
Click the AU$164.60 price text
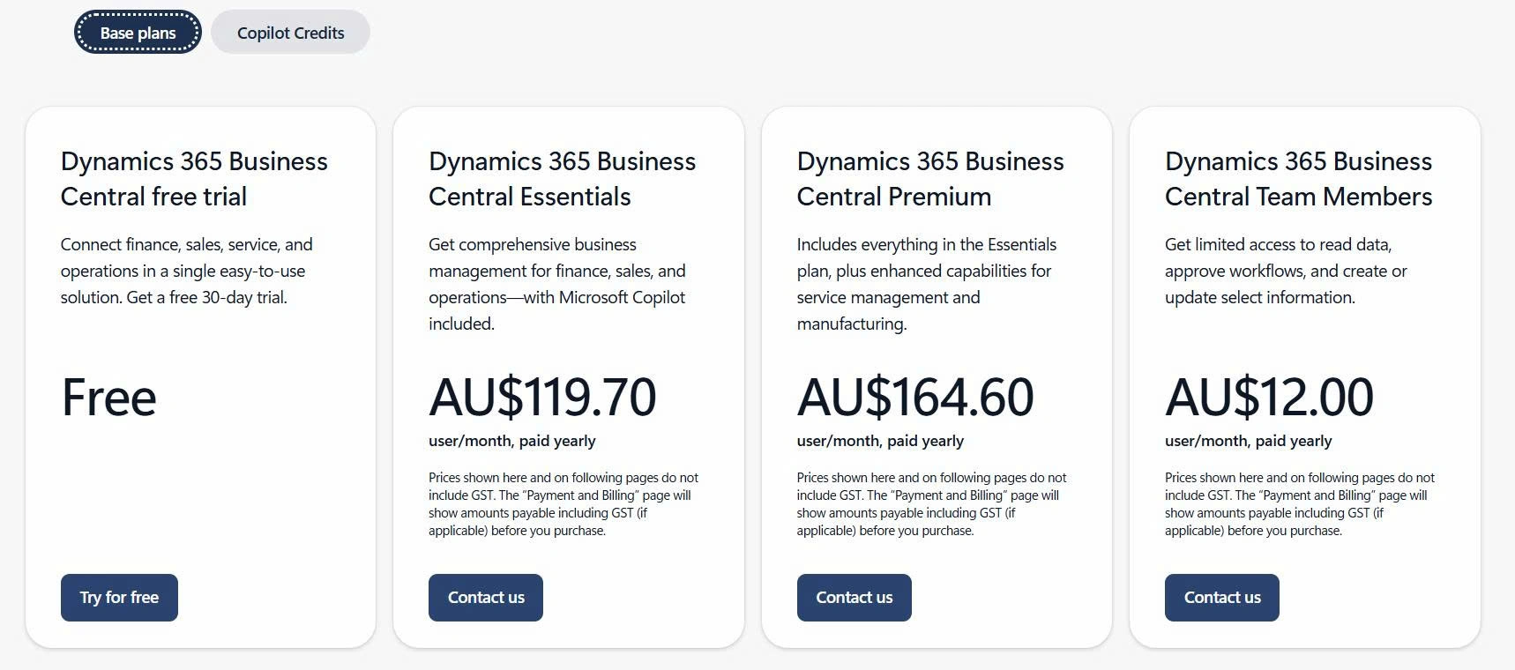pyautogui.click(x=914, y=398)
